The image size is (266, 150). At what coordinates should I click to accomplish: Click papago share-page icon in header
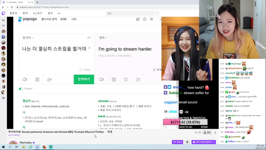point(138,19)
